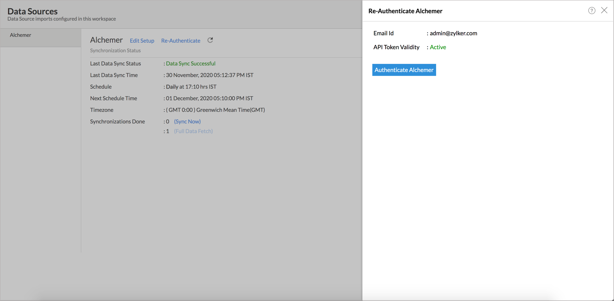
Task: Open the Edit Setup link
Action: coord(142,41)
